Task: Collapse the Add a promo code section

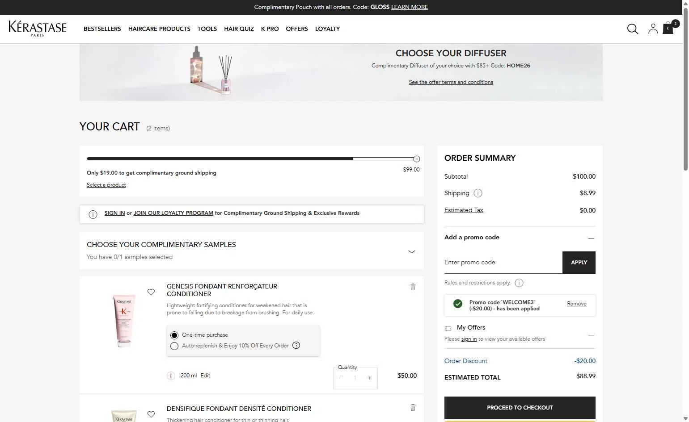Action: click(x=591, y=238)
